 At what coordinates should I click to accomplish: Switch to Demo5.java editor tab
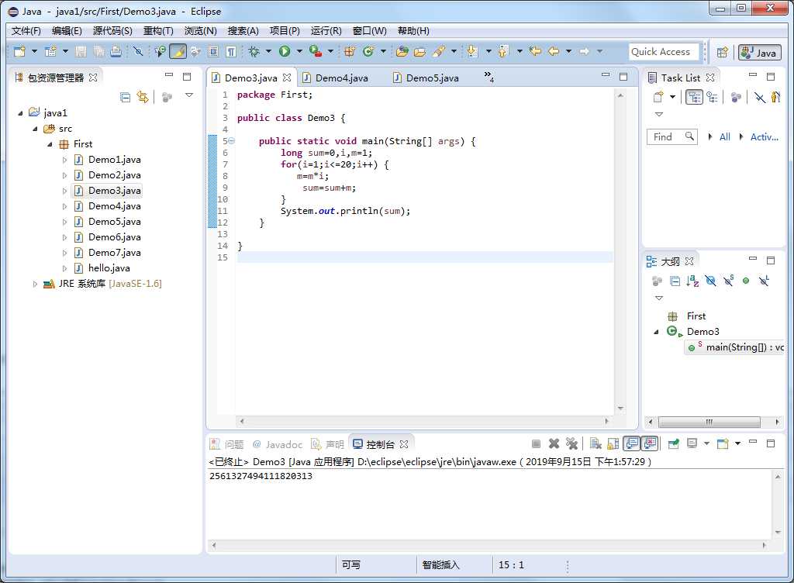click(433, 78)
